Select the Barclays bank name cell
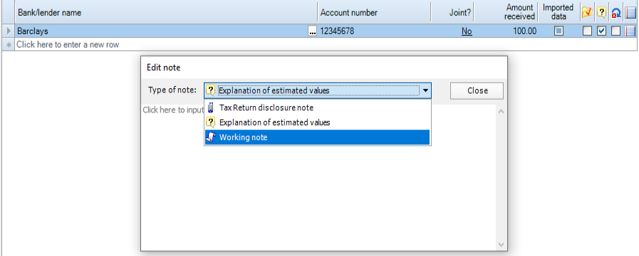Viewport: 639px width, 256px height. coord(162,31)
